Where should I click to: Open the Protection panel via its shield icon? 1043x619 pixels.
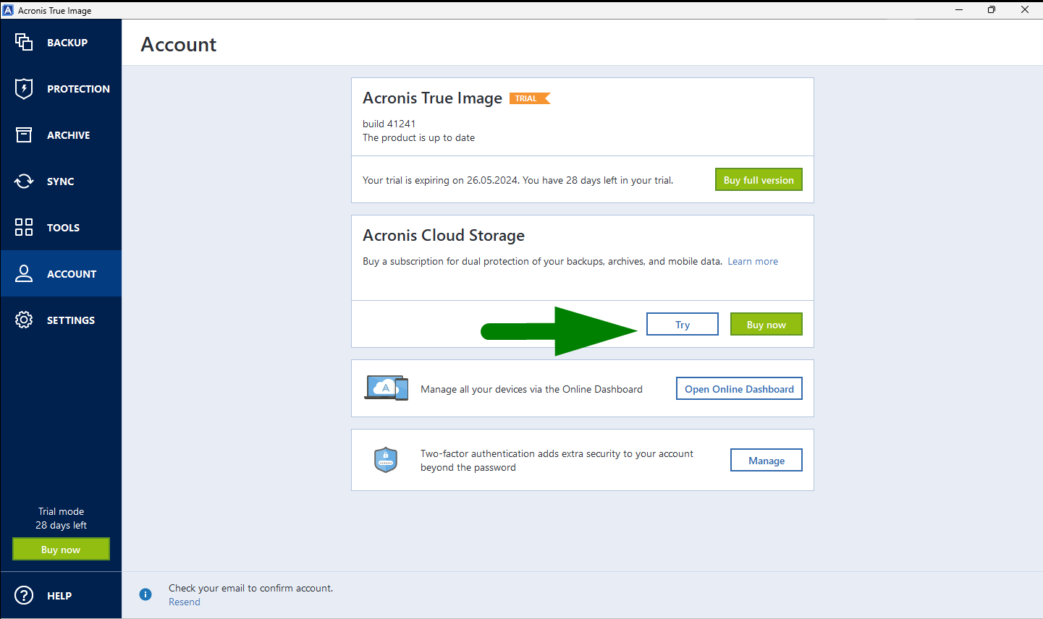24,88
